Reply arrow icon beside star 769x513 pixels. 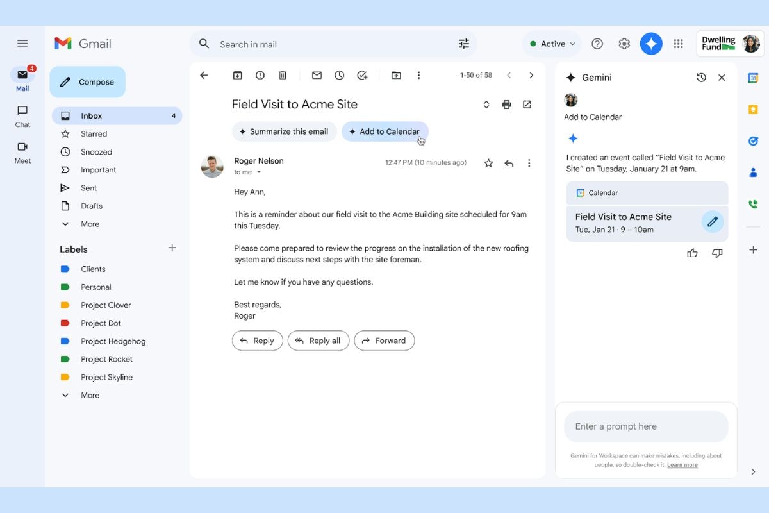pyautogui.click(x=509, y=163)
